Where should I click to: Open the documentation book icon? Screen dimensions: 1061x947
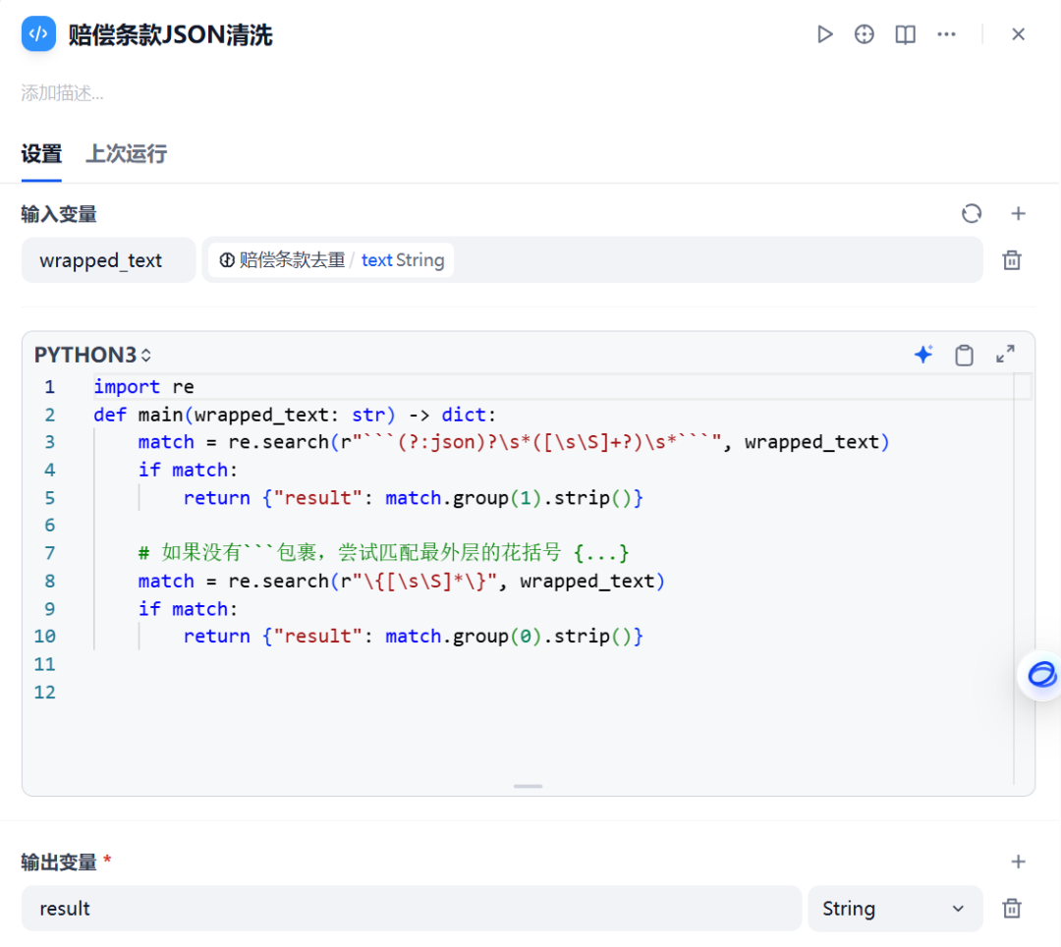click(x=904, y=33)
